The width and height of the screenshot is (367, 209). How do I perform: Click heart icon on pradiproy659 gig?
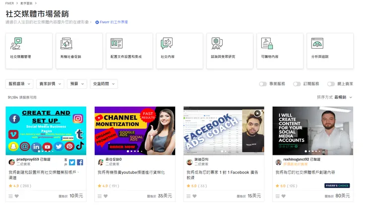(17, 196)
